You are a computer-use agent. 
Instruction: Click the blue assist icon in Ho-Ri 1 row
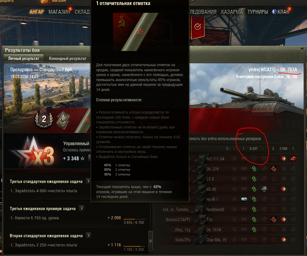[244, 199]
